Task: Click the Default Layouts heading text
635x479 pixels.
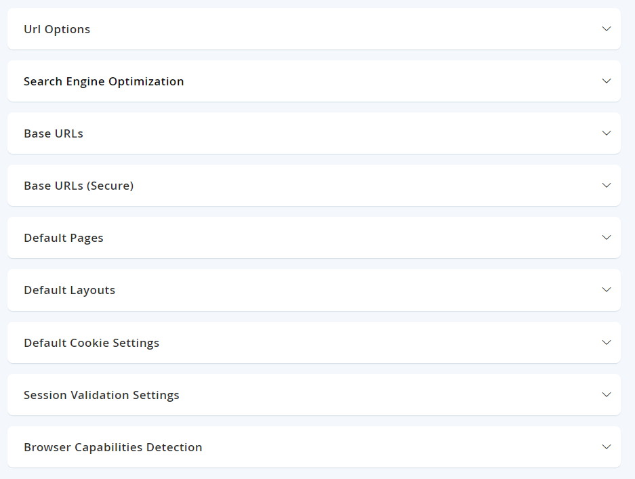Action: click(x=70, y=291)
